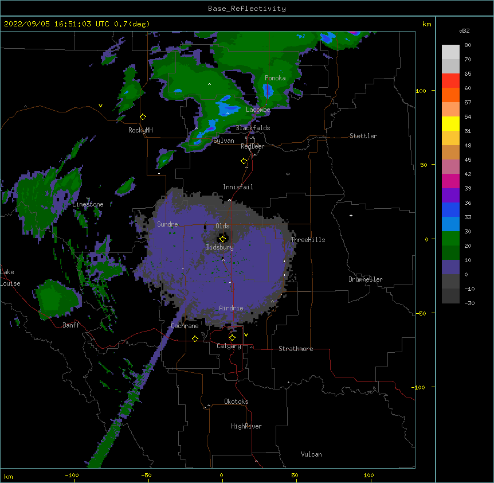Click the dark orange swatch between 60 and 57

(450, 95)
